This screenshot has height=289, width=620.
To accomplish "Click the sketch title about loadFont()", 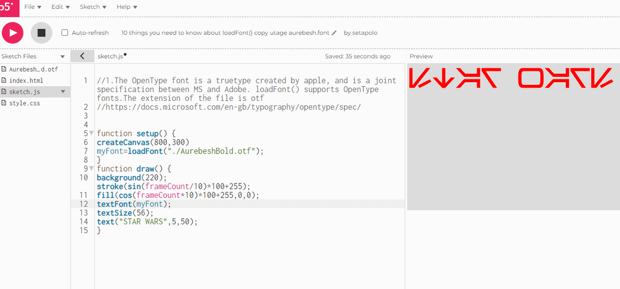I will (x=225, y=33).
